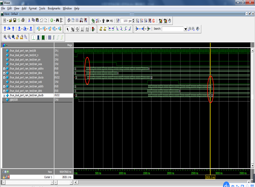Click the black left arrow icon
Viewport: 255px width, 187px height.
107,21
